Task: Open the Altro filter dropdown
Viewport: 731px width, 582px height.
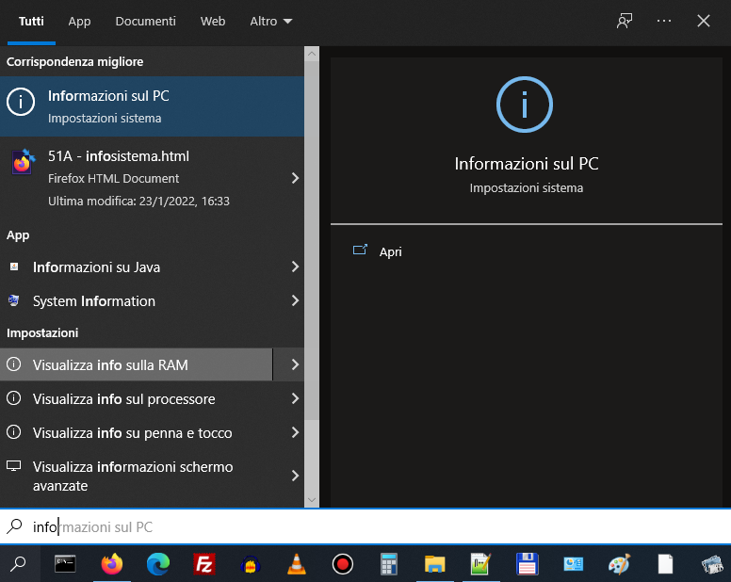Action: click(x=271, y=22)
